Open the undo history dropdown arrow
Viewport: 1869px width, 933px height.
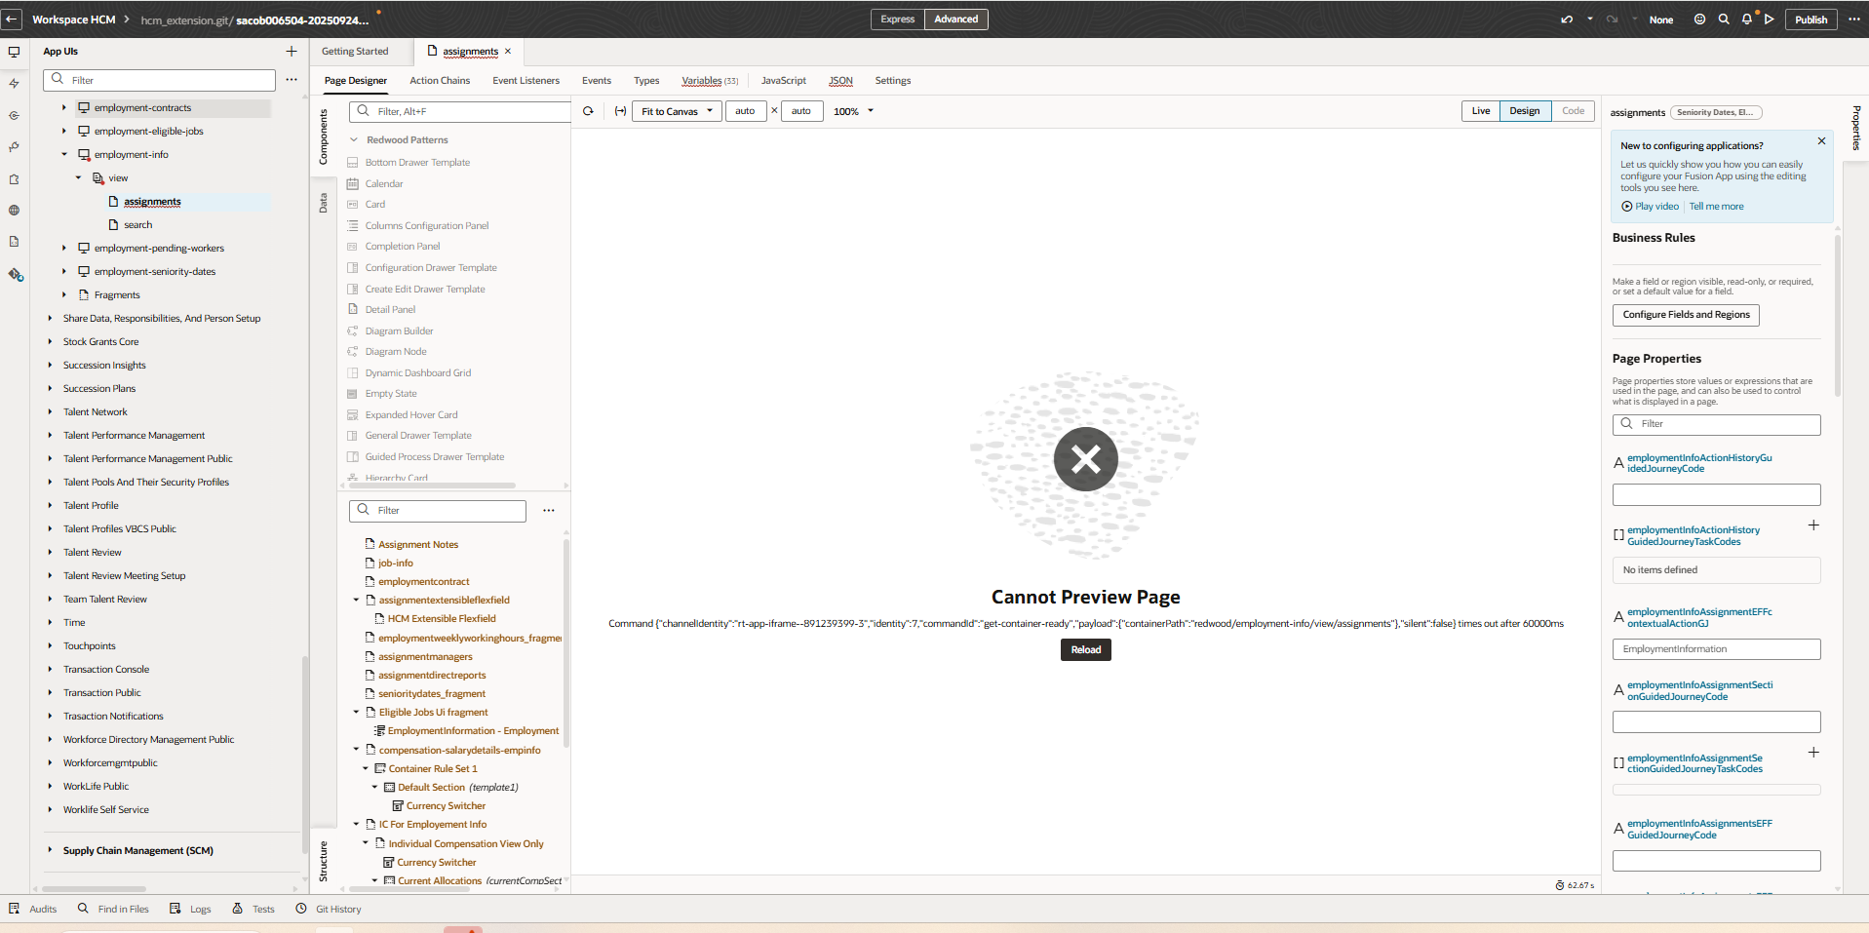[x=1590, y=19]
